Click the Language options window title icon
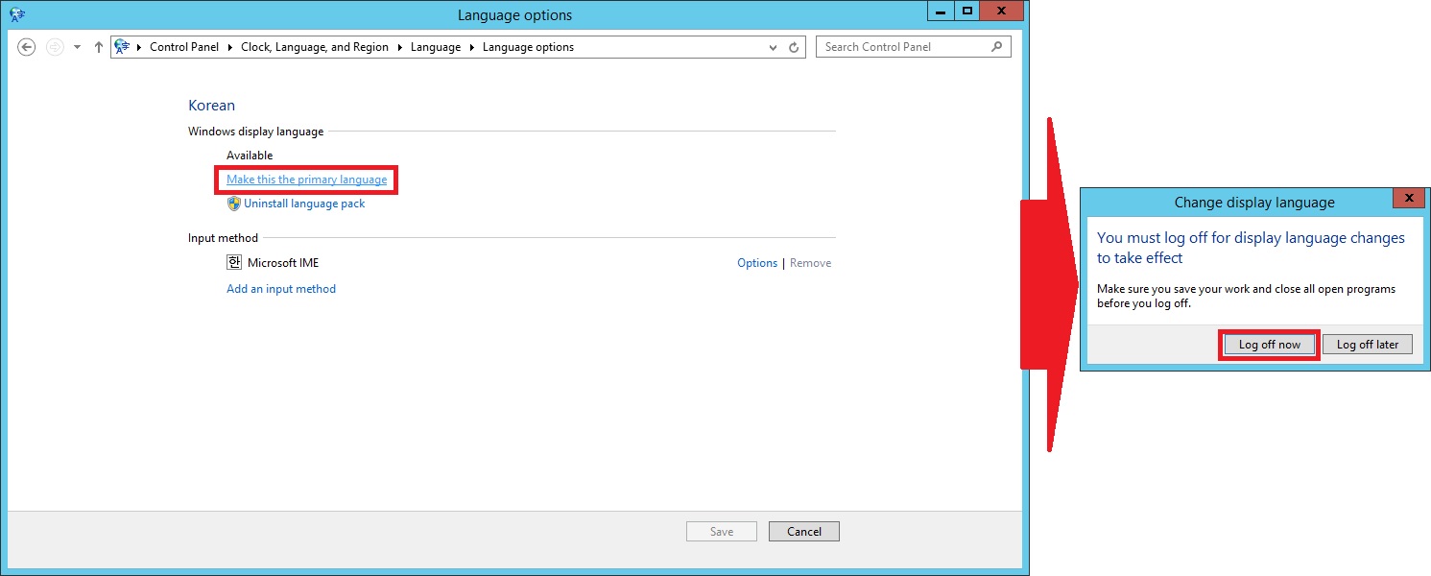This screenshot has width=1431, height=576. [x=16, y=14]
